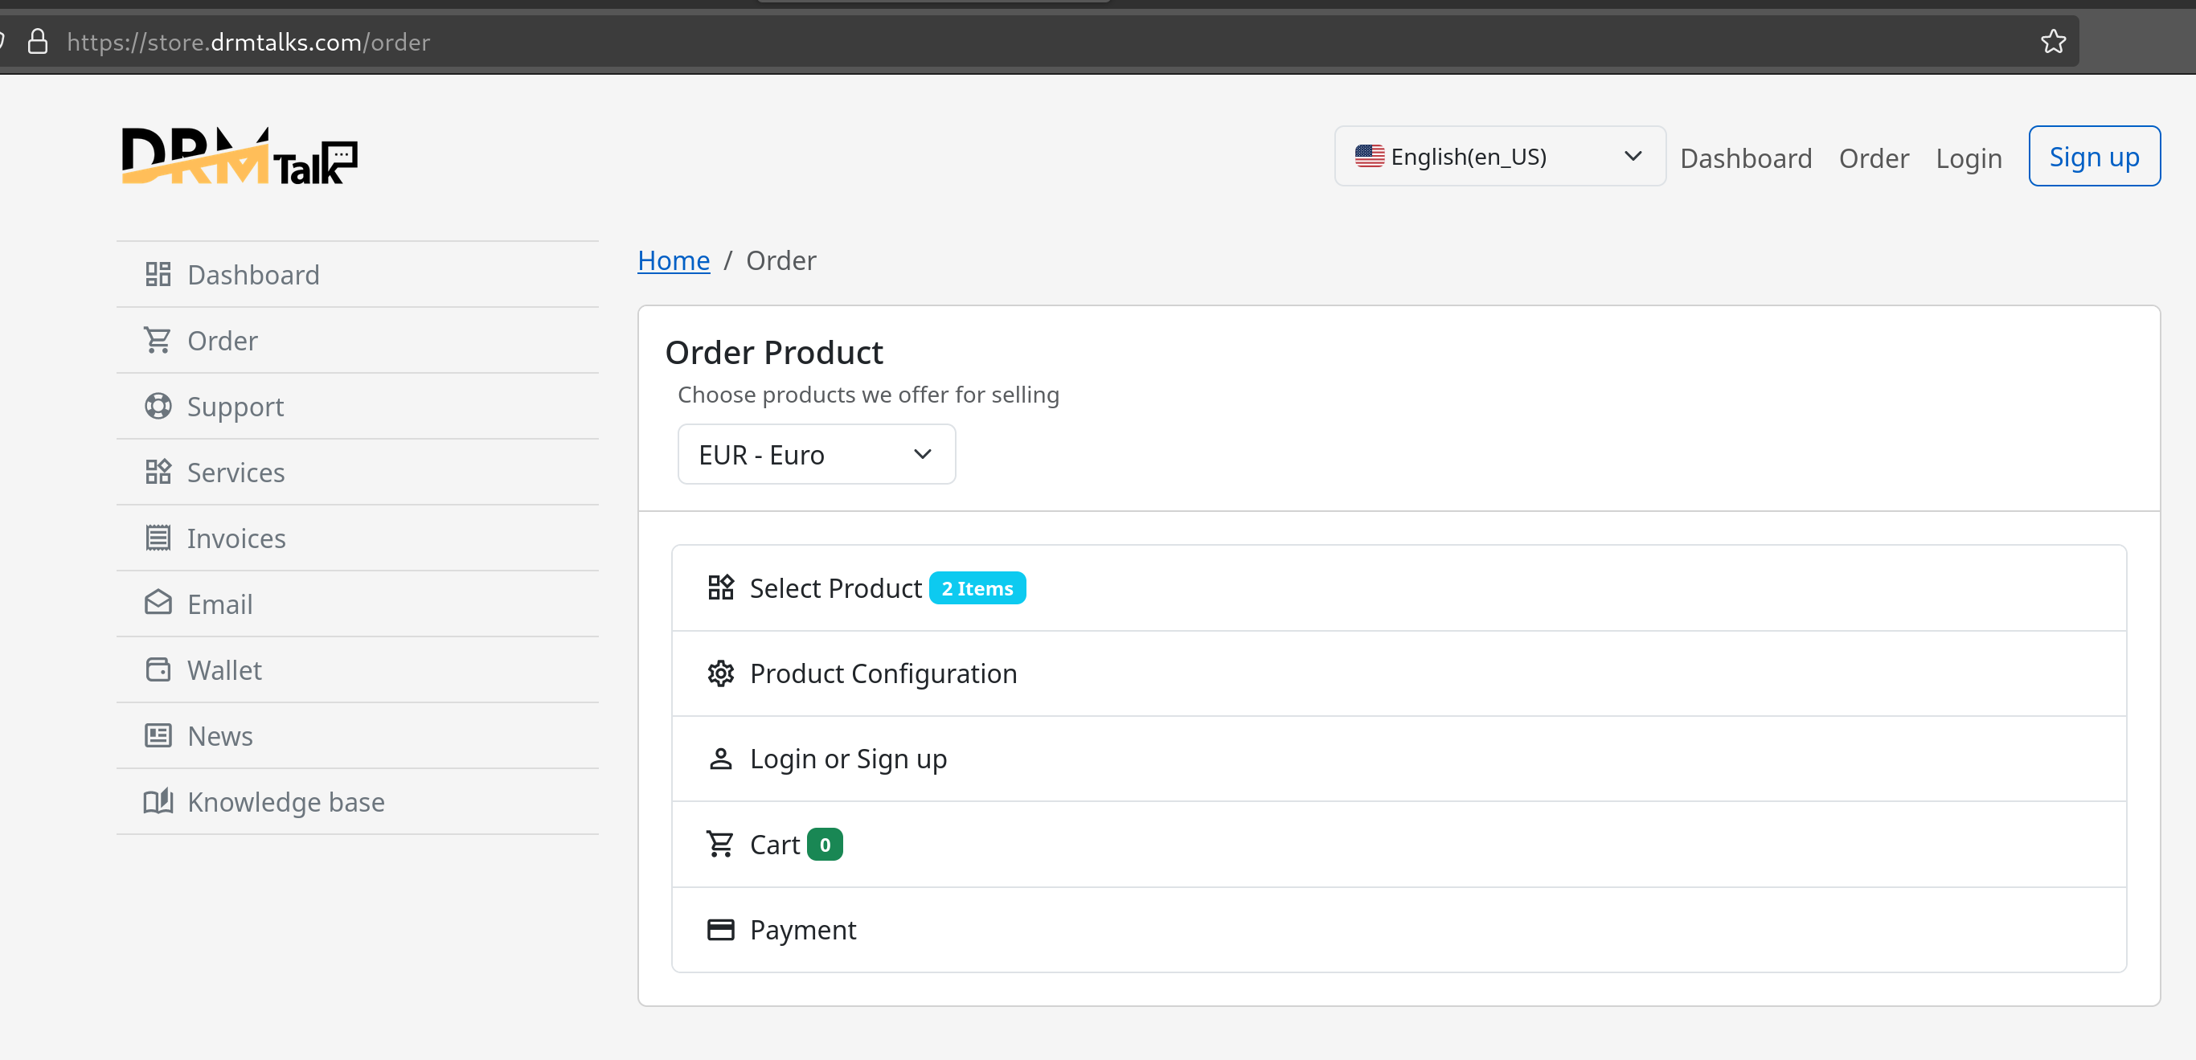Bookmark page with the star icon
This screenshot has height=1060, width=2196.
click(x=2053, y=42)
